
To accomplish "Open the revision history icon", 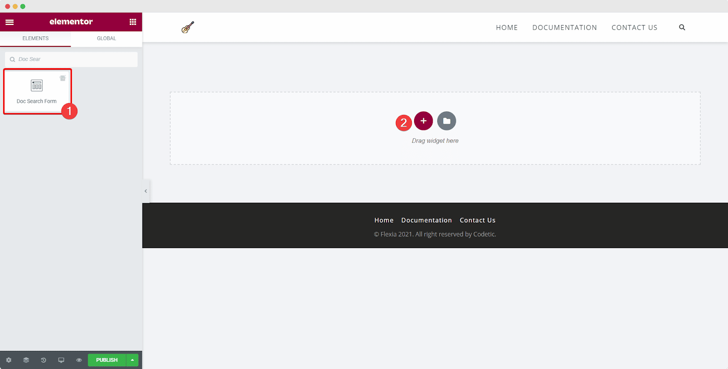I will 44,360.
